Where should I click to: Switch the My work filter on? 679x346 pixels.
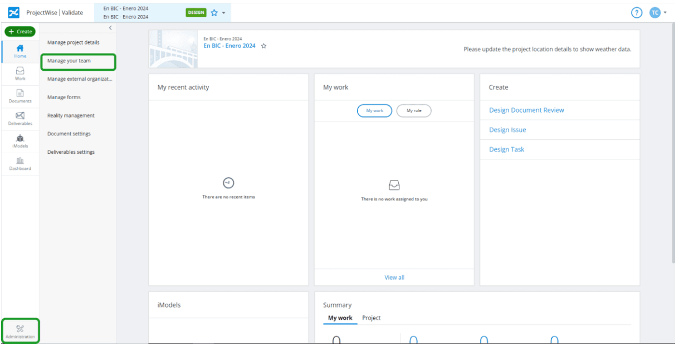[x=374, y=110]
